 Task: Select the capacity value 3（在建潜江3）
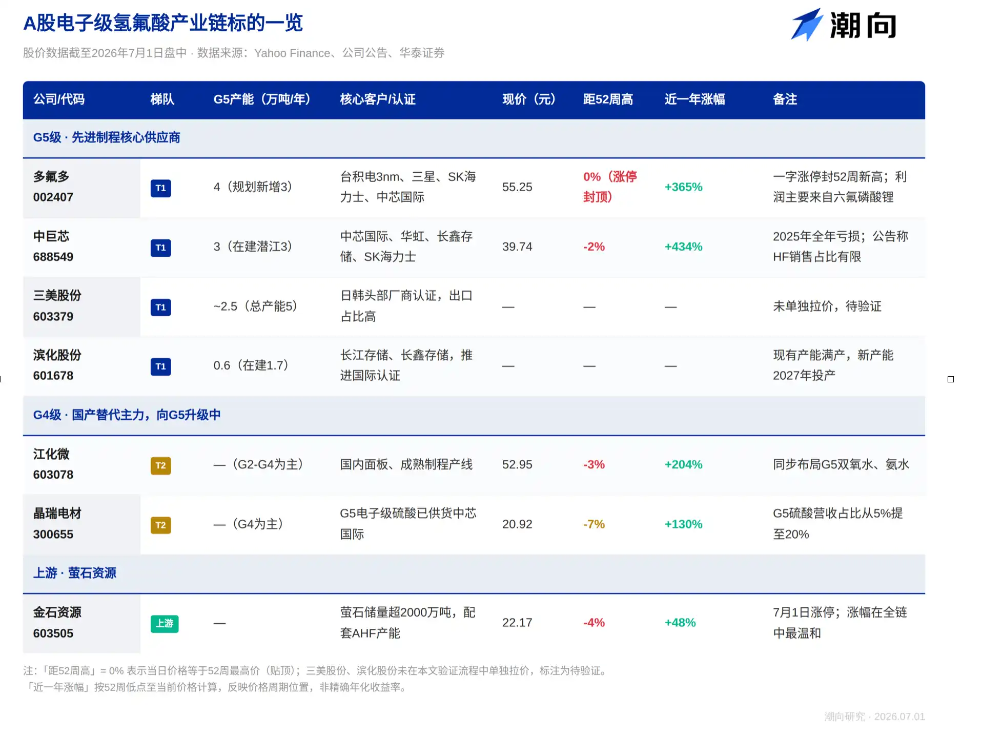click(253, 247)
